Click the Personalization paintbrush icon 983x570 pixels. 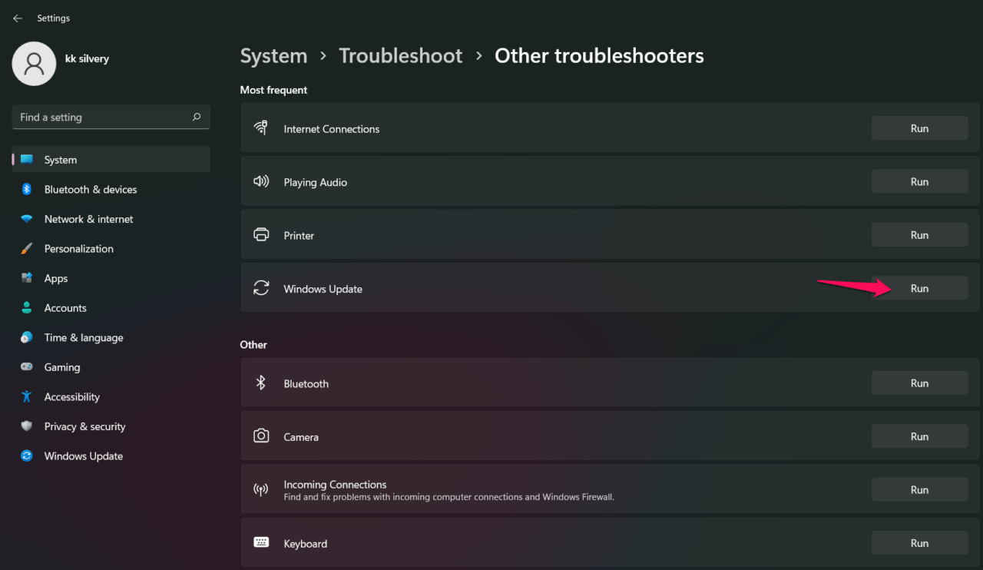click(27, 249)
